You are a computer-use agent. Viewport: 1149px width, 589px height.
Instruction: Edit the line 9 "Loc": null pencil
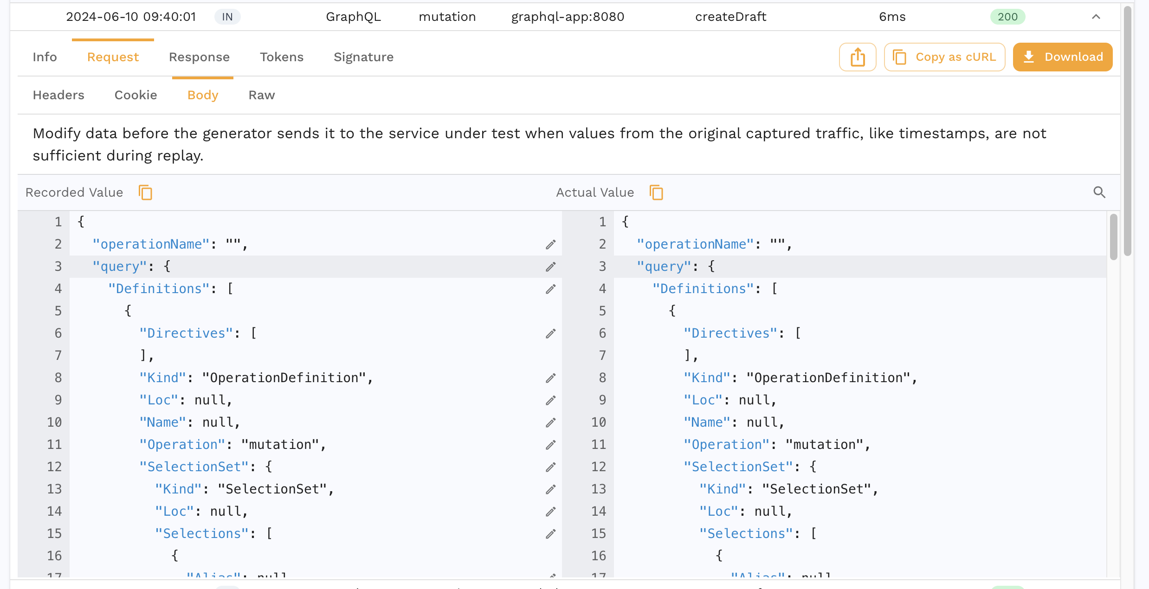coord(551,400)
